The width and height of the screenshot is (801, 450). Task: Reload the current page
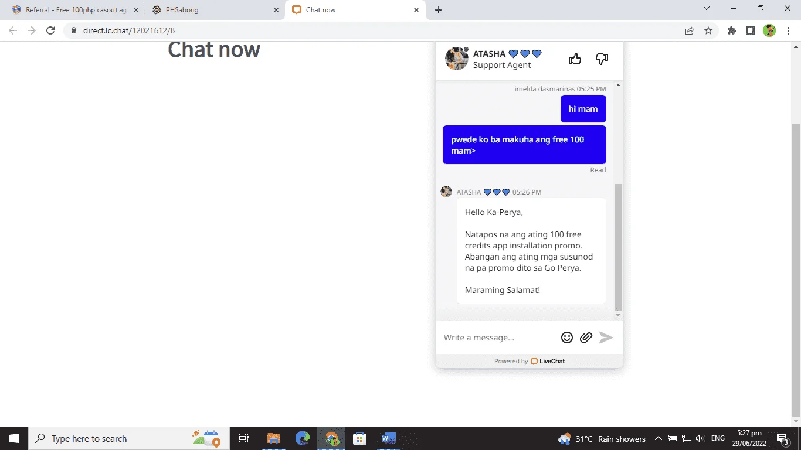coord(50,30)
